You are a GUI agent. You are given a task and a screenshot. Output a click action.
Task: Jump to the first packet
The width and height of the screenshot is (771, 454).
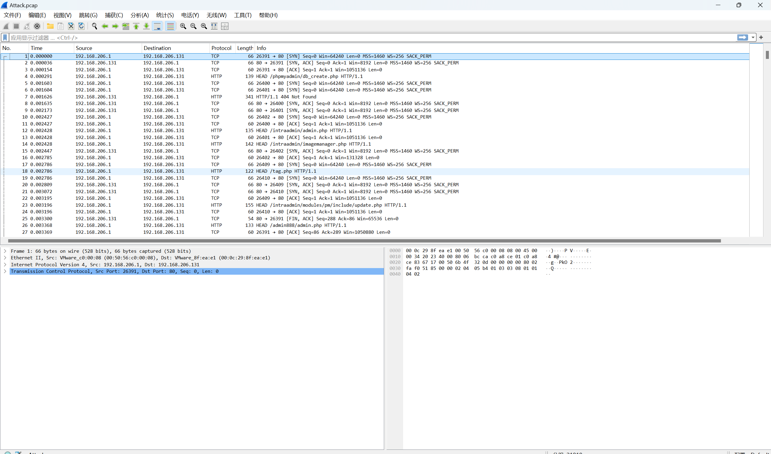tap(136, 26)
